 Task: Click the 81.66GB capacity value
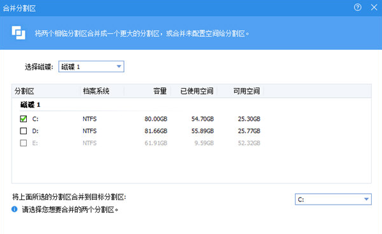click(x=156, y=131)
